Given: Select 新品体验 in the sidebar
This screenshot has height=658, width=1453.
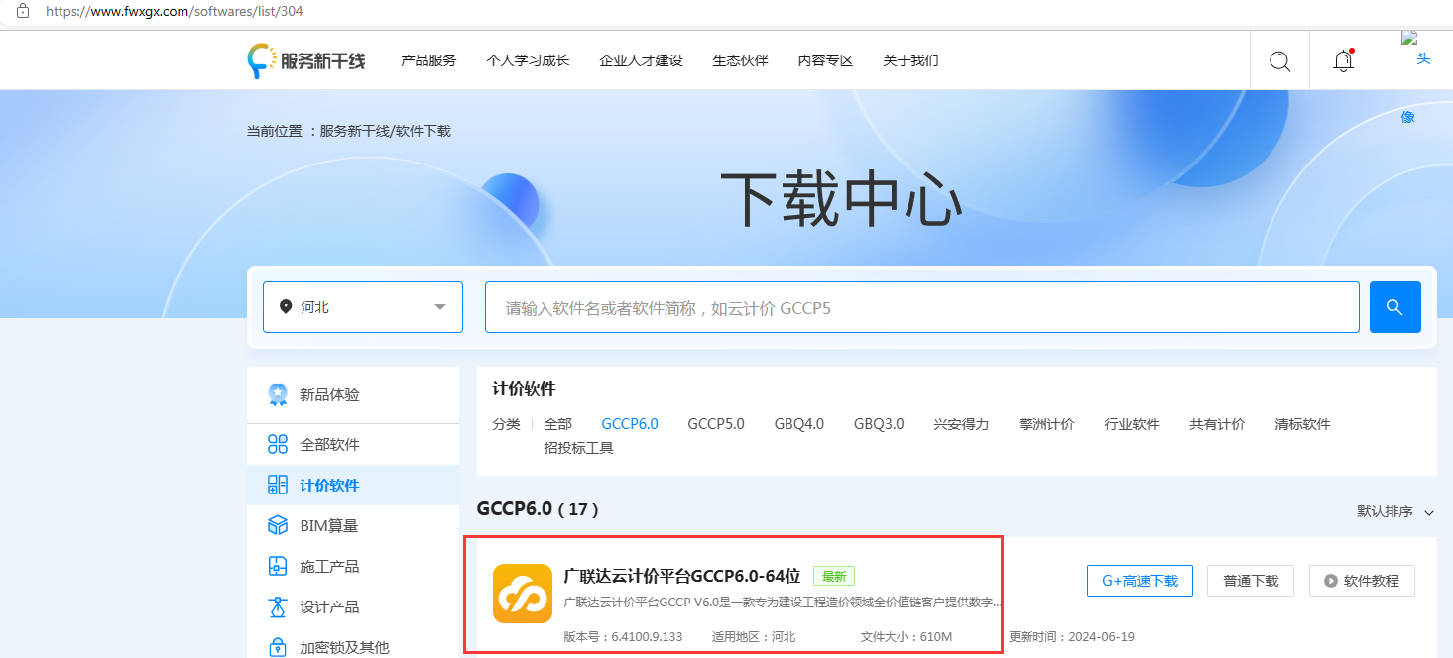Looking at the screenshot, I should coord(353,395).
